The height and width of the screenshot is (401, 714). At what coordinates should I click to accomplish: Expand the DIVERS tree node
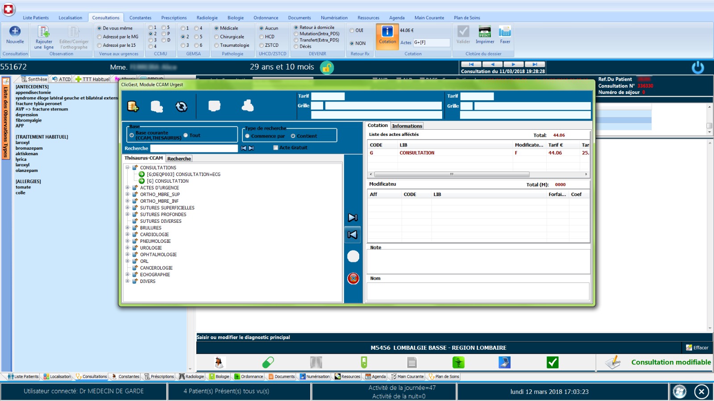(x=127, y=281)
